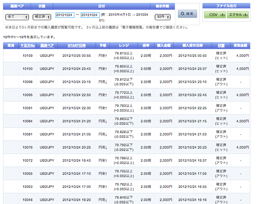Click range value 79.812以下
The width and height of the screenshot is (257, 204).
click(124, 80)
